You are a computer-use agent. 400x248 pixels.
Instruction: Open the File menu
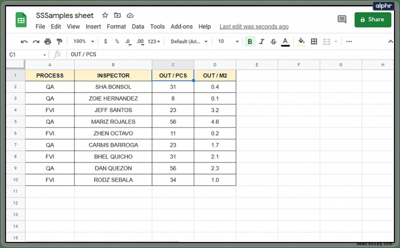pos(40,26)
